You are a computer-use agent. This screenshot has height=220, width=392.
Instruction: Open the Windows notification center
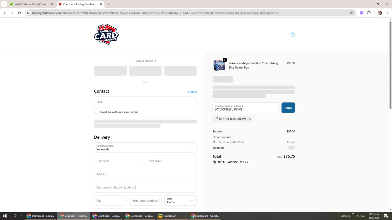(386, 216)
